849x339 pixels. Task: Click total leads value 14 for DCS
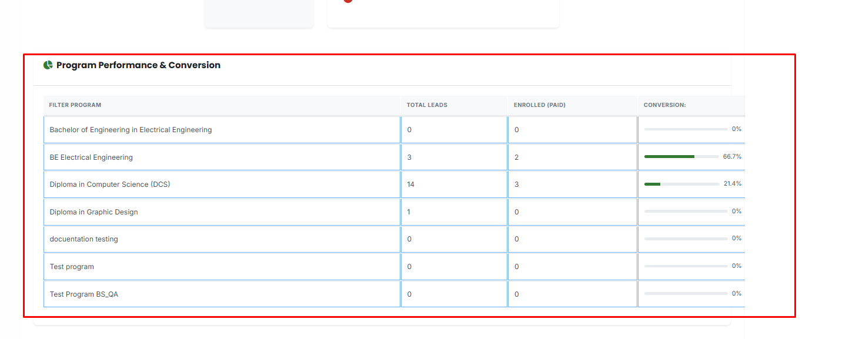411,184
